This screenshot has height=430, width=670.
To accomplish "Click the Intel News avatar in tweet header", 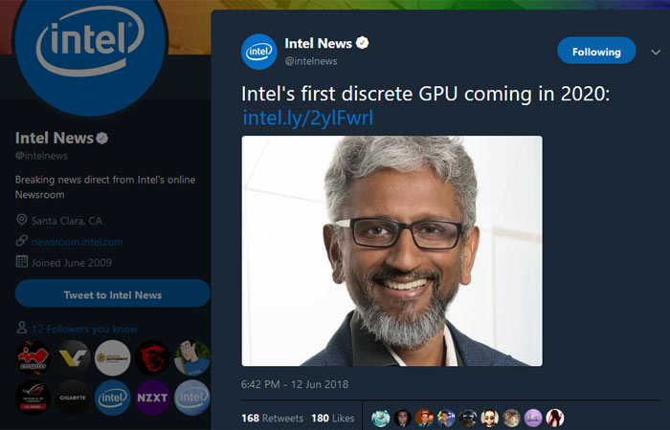I will 259,52.
